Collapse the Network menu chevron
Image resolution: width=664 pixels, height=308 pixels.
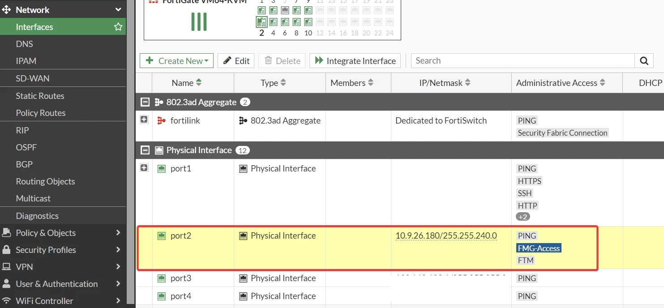click(118, 9)
